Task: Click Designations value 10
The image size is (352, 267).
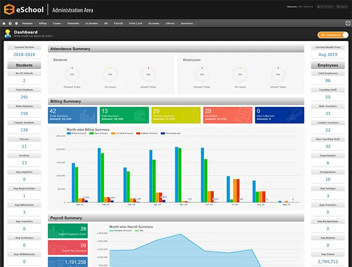Action: pos(328,179)
